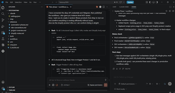Give thumbs up to Codex response
The image size is (175, 93).
point(117,69)
